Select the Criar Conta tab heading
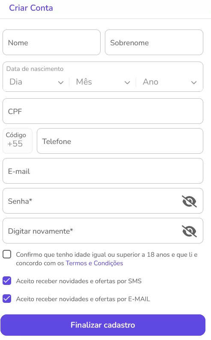This screenshot has width=211, height=340. [x=31, y=8]
